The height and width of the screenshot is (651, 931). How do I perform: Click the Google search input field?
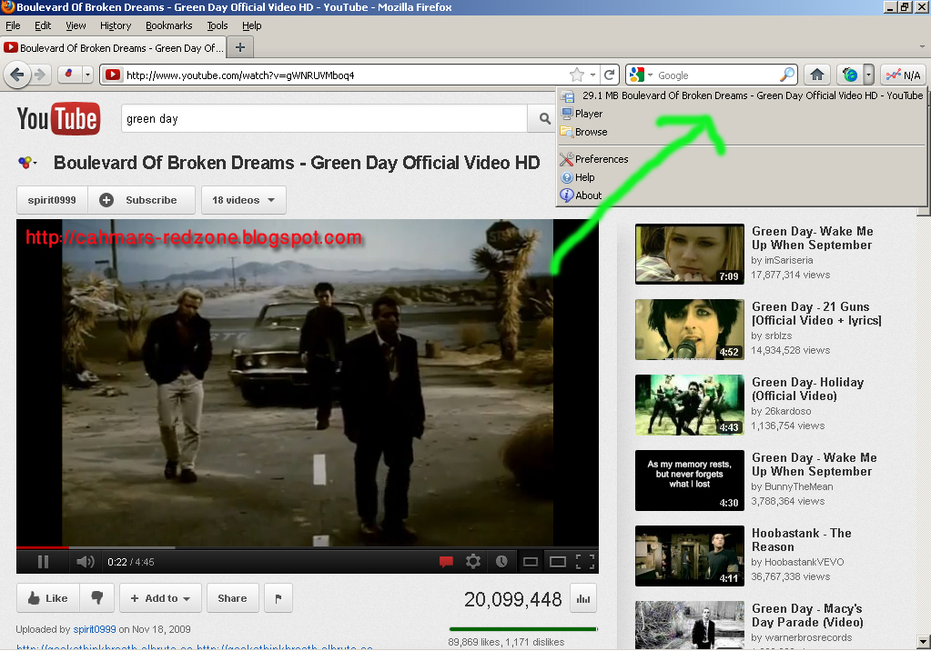[x=716, y=75]
